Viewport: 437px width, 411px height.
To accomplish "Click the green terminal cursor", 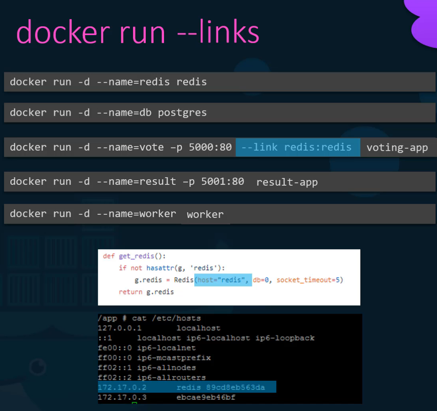I will [134, 404].
